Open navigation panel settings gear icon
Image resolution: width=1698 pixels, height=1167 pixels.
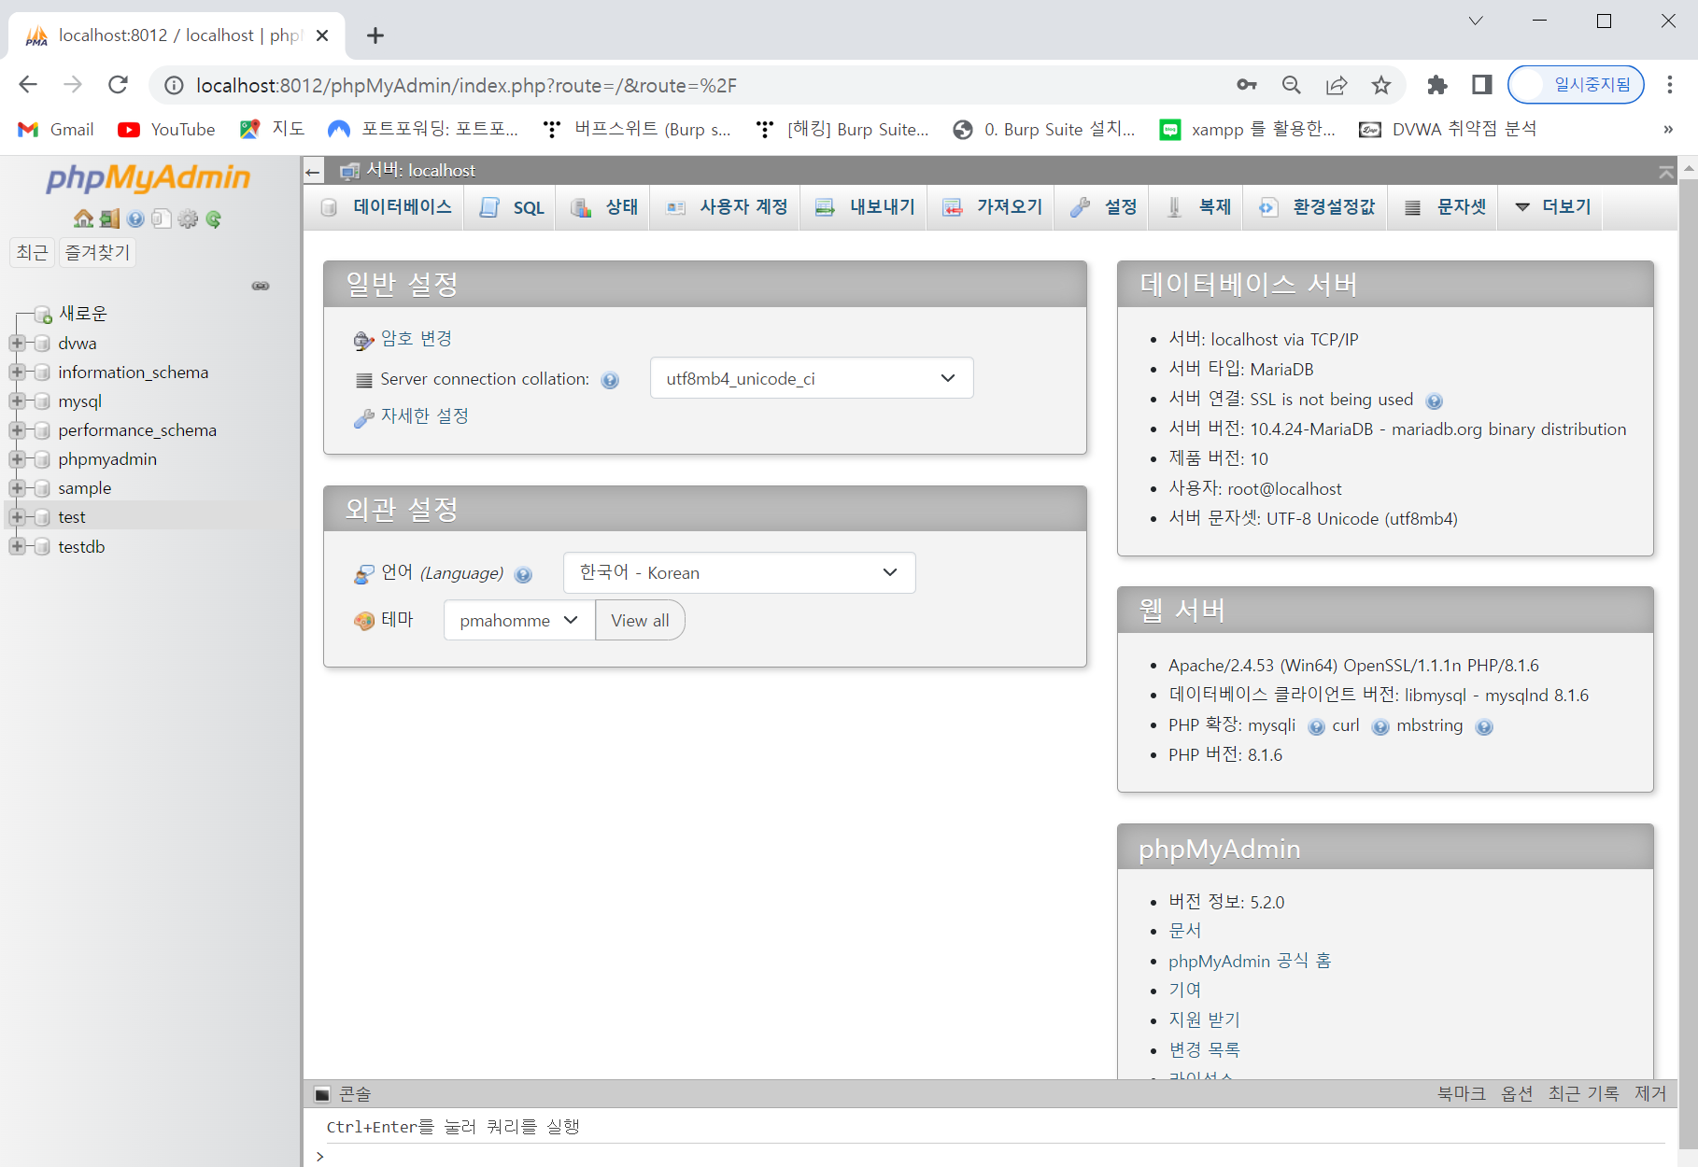[x=188, y=218]
